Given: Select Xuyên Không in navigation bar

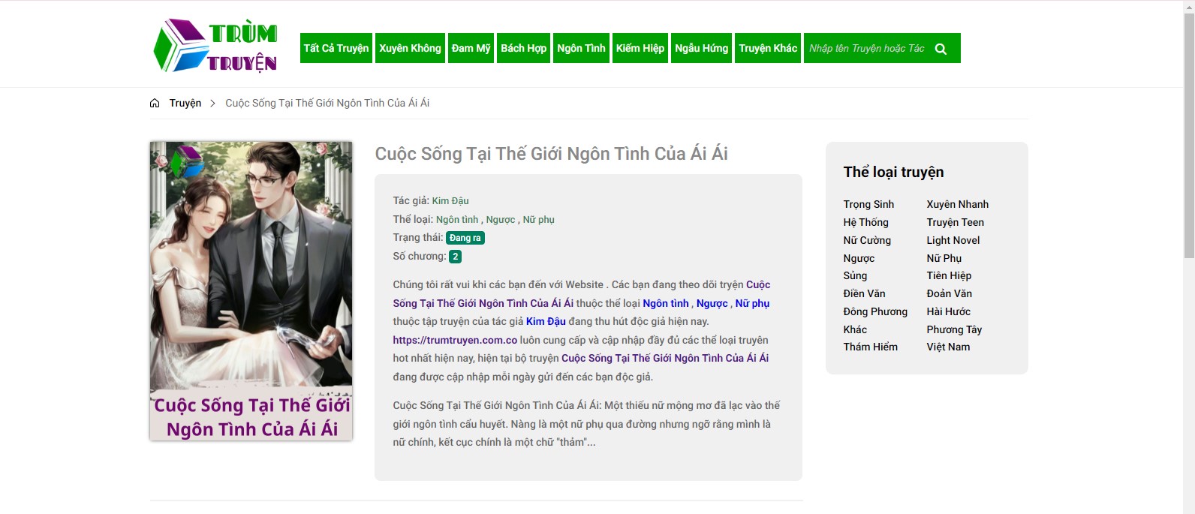Looking at the screenshot, I should tap(410, 48).
